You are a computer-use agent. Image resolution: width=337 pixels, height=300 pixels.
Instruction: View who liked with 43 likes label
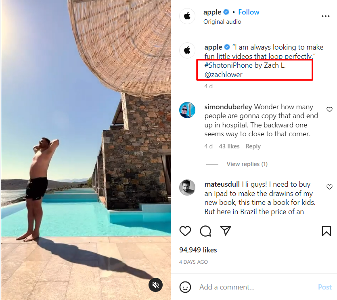[229, 146]
